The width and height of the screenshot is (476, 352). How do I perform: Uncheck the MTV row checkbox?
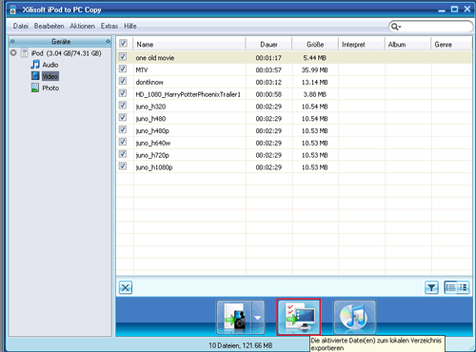coord(123,68)
